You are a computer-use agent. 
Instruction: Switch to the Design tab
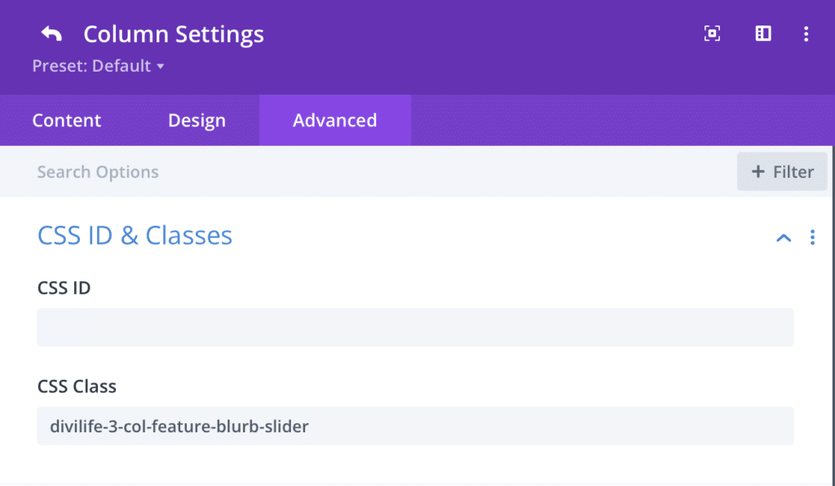pyautogui.click(x=197, y=121)
